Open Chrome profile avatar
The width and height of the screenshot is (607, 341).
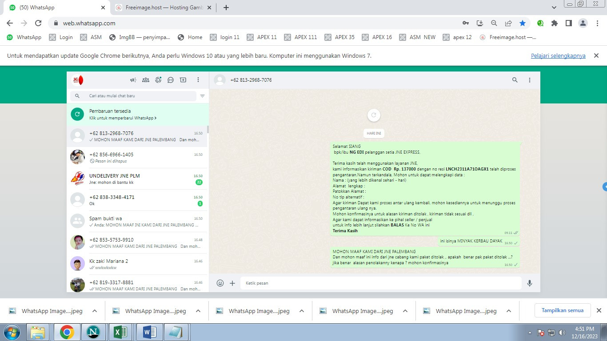[x=583, y=23]
